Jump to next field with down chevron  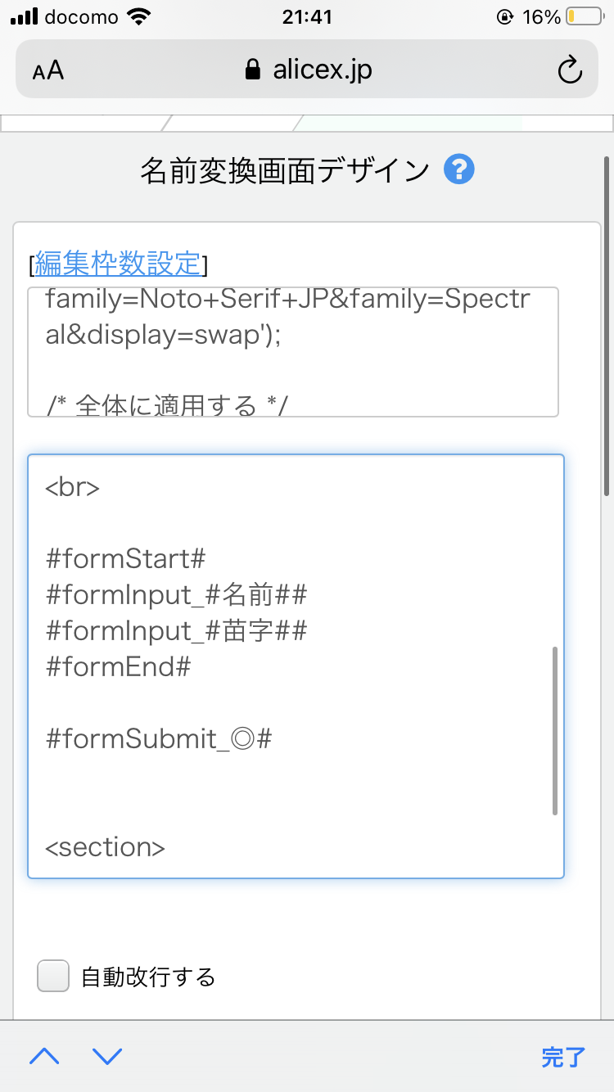107,1056
